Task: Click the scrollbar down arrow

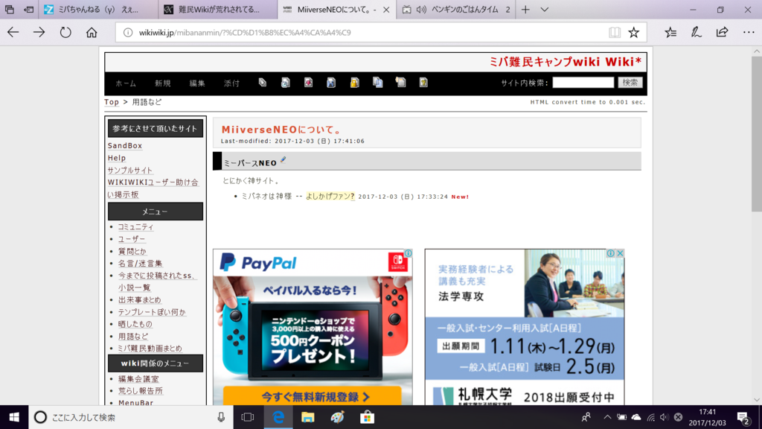Action: [757, 400]
